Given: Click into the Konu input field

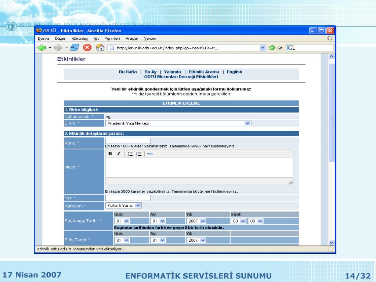Looking at the screenshot, I should click(x=128, y=141).
